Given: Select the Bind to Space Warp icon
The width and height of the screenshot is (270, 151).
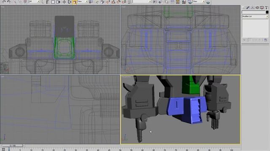Looking at the screenshot, I should click(25, 2).
